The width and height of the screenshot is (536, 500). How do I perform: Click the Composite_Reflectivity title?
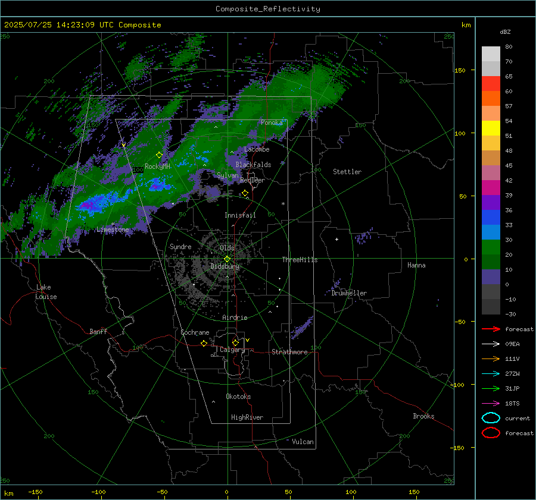tap(268, 9)
